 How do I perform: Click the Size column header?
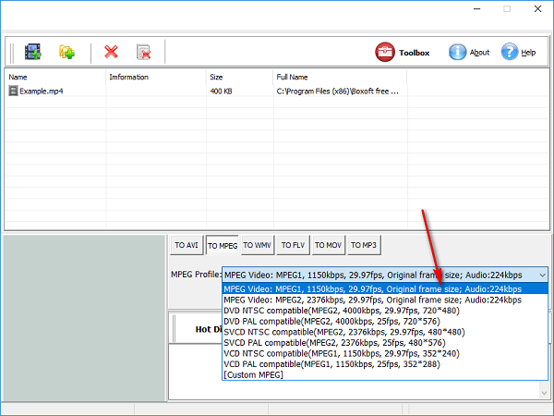click(x=239, y=77)
